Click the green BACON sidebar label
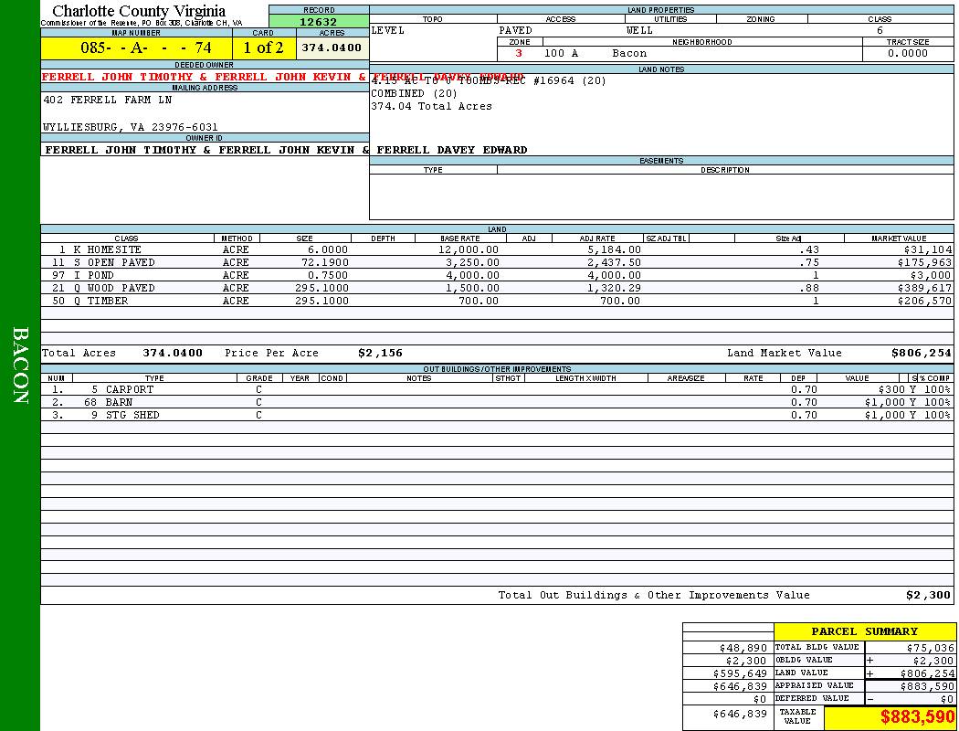The image size is (959, 731). coord(20,365)
